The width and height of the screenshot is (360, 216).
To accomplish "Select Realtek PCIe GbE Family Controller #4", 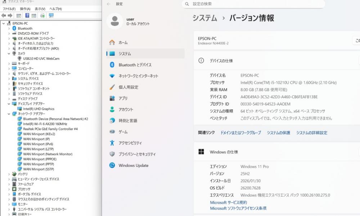I will (50, 129).
